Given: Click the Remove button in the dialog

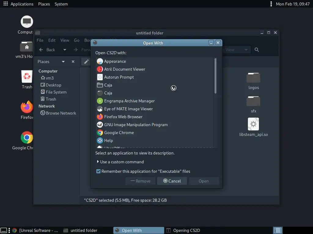Looking at the screenshot, I should click(x=140, y=181).
